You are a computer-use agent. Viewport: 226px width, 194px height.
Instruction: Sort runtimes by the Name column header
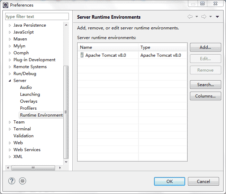tap(108, 47)
